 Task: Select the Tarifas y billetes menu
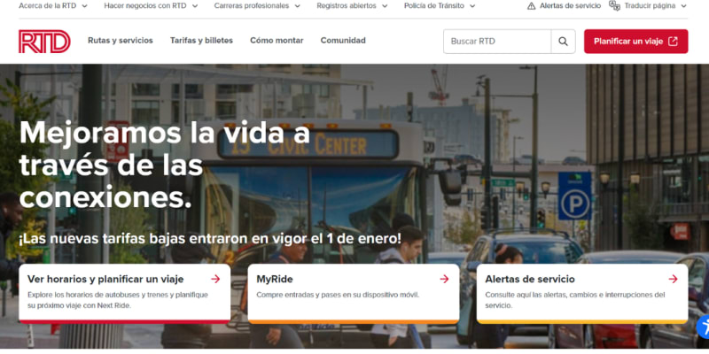[201, 41]
